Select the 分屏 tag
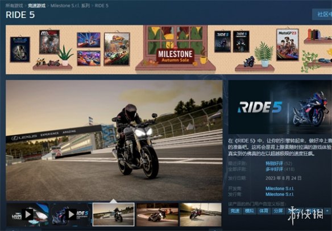Viewport: 332px width, 231px height. (278, 211)
